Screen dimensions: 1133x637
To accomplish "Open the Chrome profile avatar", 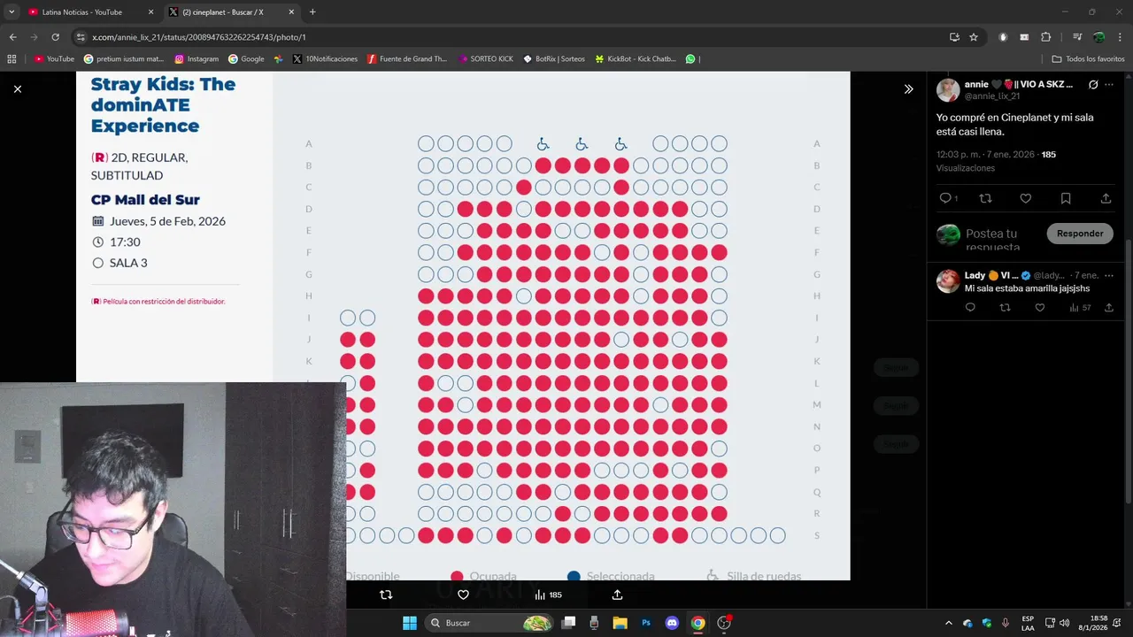I will click(x=1098, y=37).
